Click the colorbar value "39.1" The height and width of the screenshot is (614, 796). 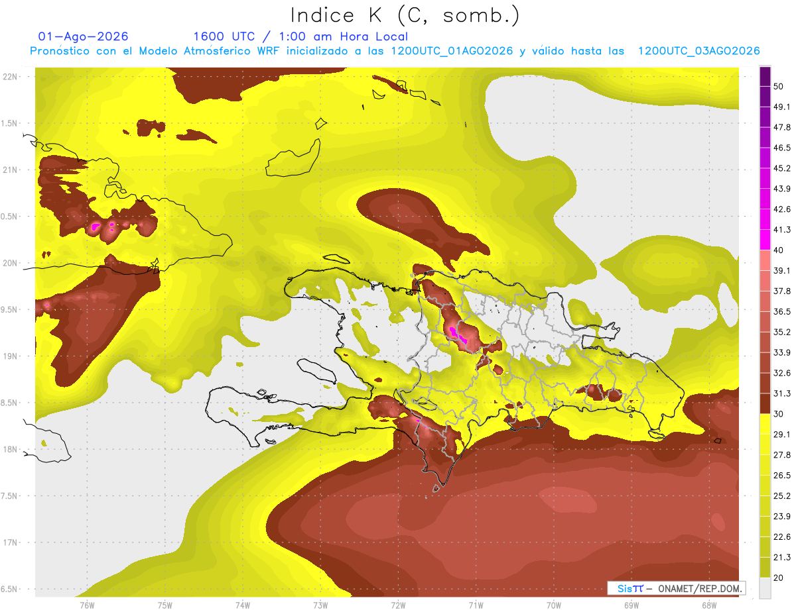782,271
